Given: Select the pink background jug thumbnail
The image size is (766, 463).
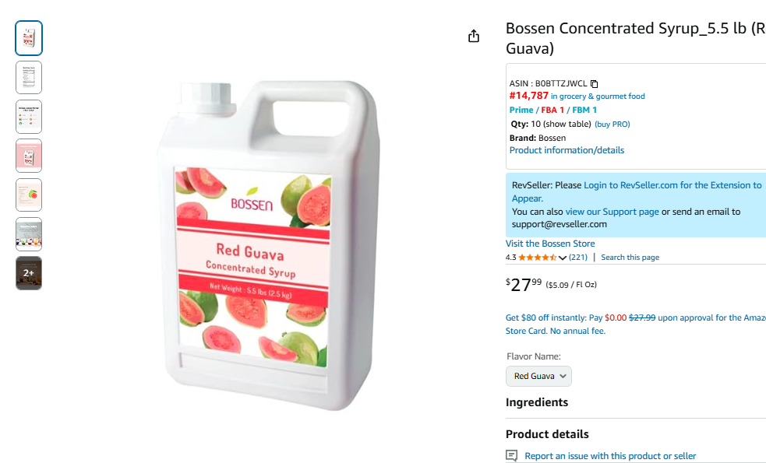Looking at the screenshot, I should [29, 156].
